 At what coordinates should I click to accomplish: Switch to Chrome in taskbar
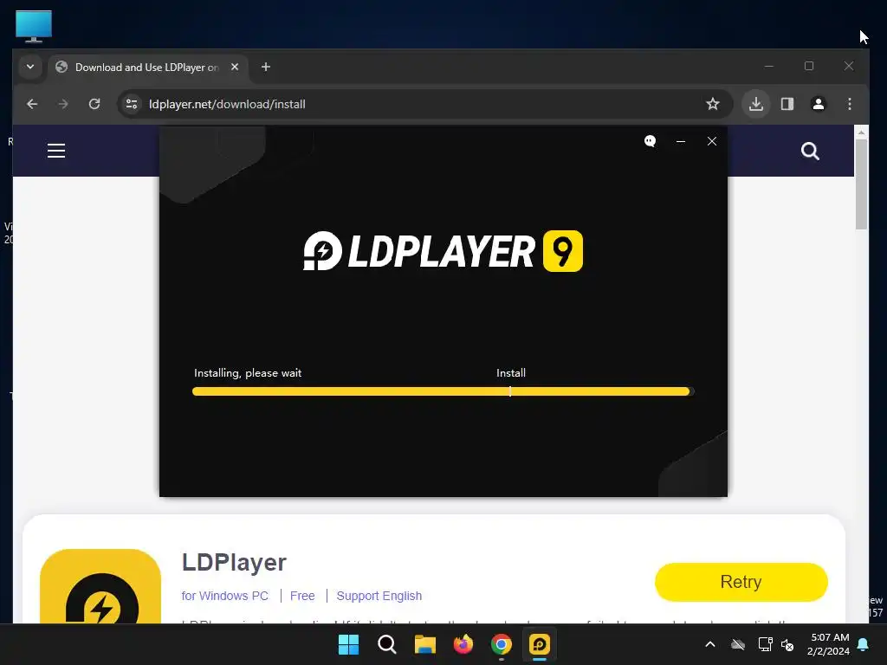click(x=502, y=644)
